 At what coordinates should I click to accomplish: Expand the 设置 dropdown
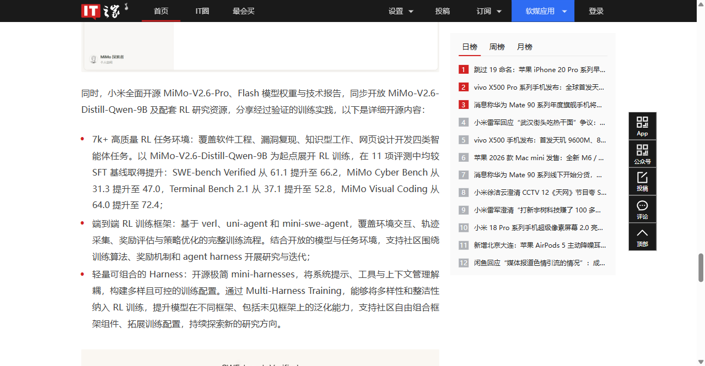click(401, 11)
